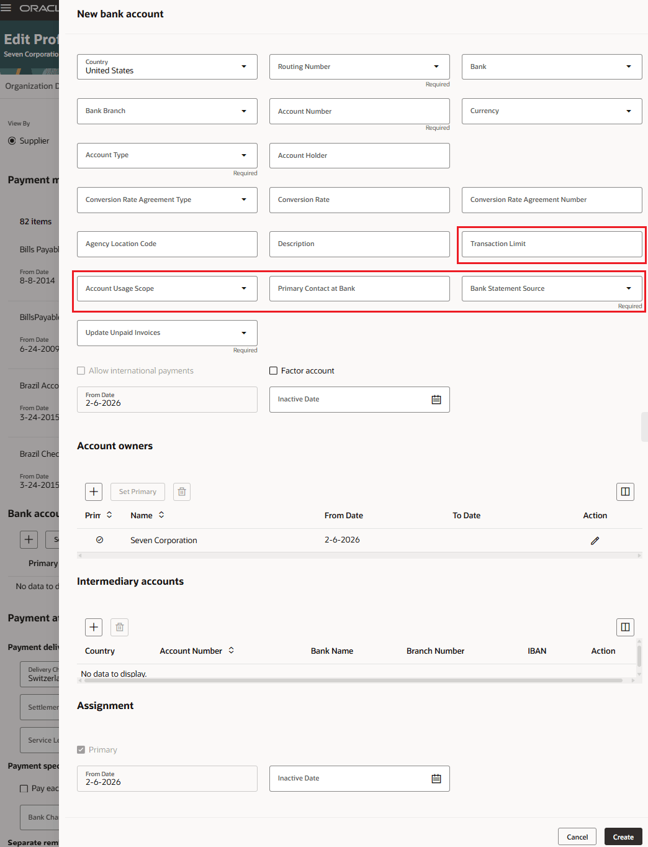Add a new intermediary account

(93, 627)
